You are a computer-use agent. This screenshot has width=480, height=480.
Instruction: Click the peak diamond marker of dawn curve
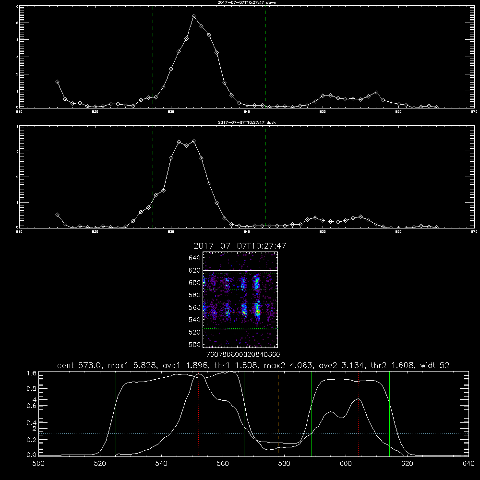click(193, 16)
